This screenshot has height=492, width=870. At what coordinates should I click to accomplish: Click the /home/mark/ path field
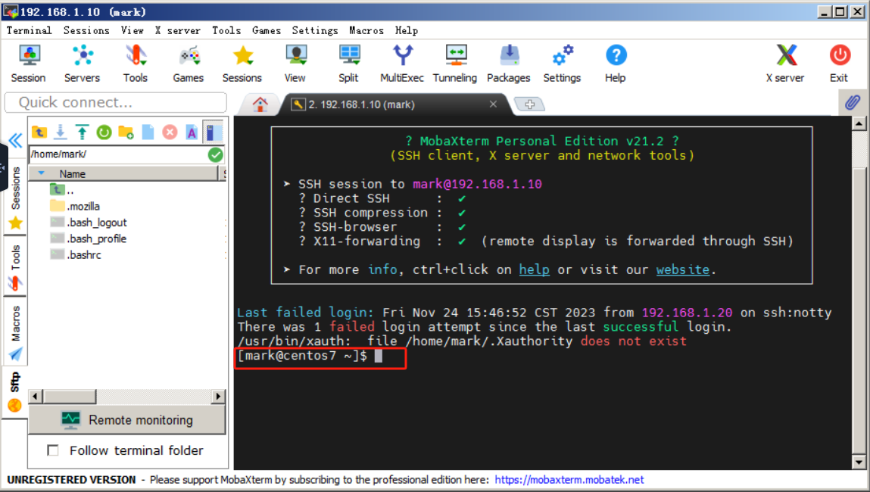coord(117,154)
